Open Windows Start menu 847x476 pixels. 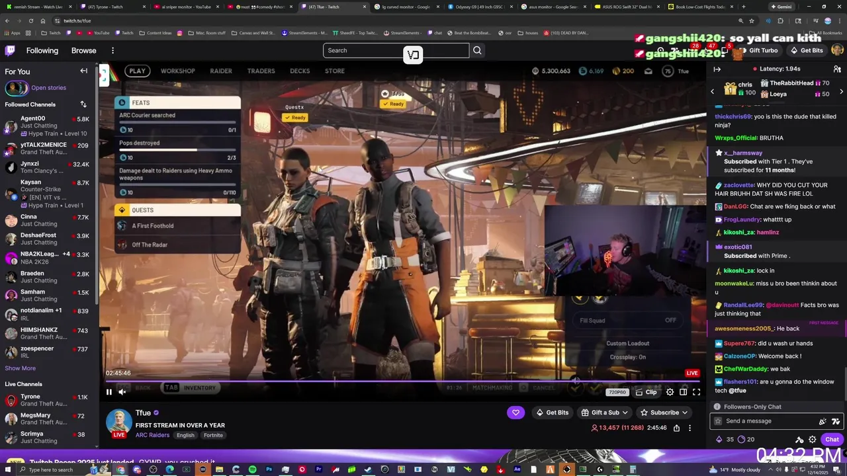click(7, 469)
